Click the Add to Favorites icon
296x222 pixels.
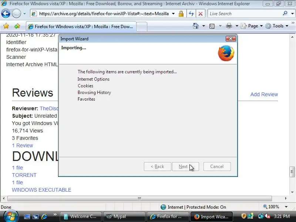[17, 26]
